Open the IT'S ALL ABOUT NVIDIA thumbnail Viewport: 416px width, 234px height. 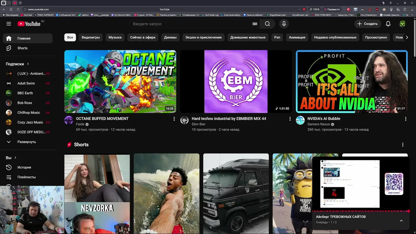(352, 82)
